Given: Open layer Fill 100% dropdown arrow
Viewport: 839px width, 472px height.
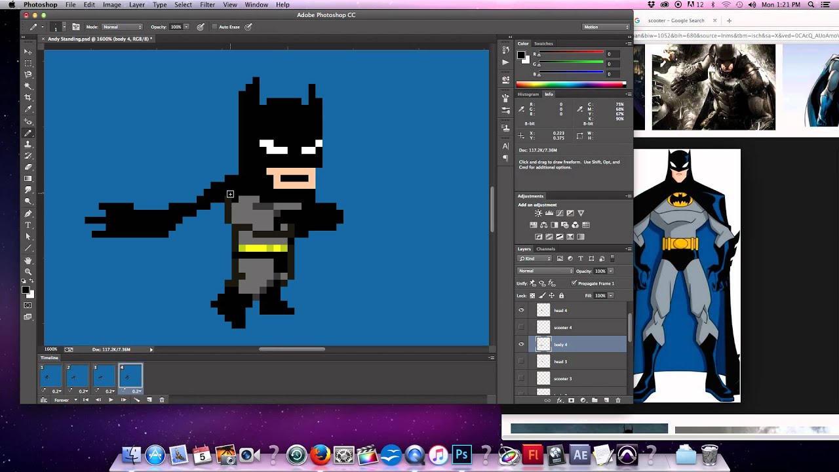Looking at the screenshot, I should (x=610, y=296).
